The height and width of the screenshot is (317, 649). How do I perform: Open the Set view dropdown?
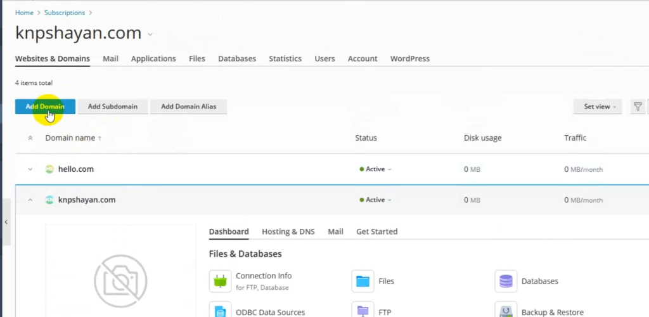[x=599, y=107]
